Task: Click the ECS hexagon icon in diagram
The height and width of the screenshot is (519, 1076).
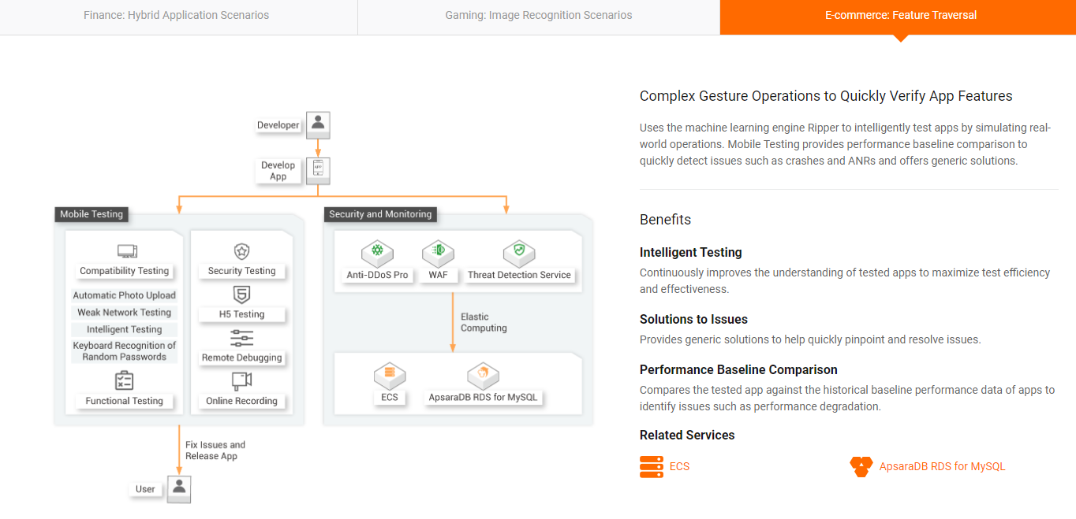Action: 390,376
